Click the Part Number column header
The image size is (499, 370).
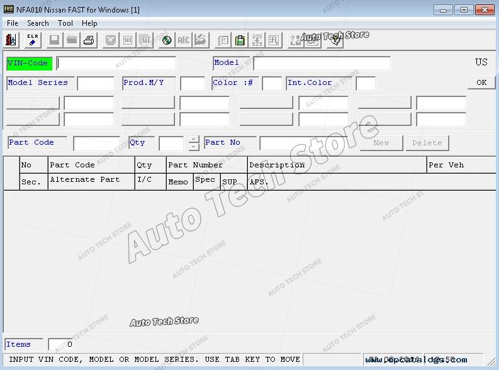click(207, 165)
